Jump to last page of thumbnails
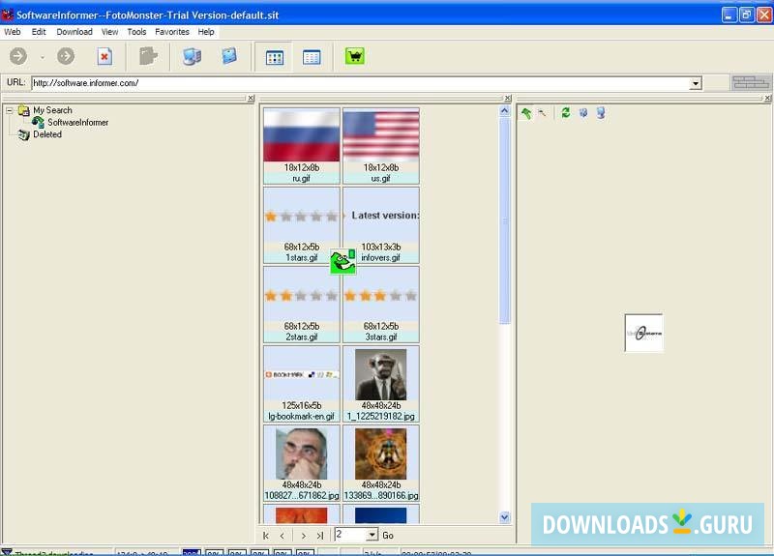 pyautogui.click(x=320, y=536)
